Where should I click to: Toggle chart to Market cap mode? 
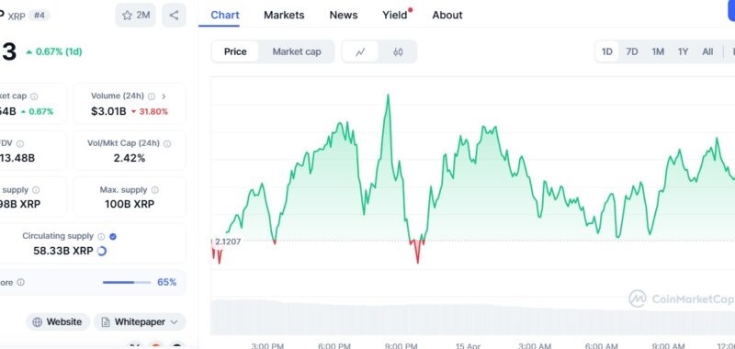297,51
